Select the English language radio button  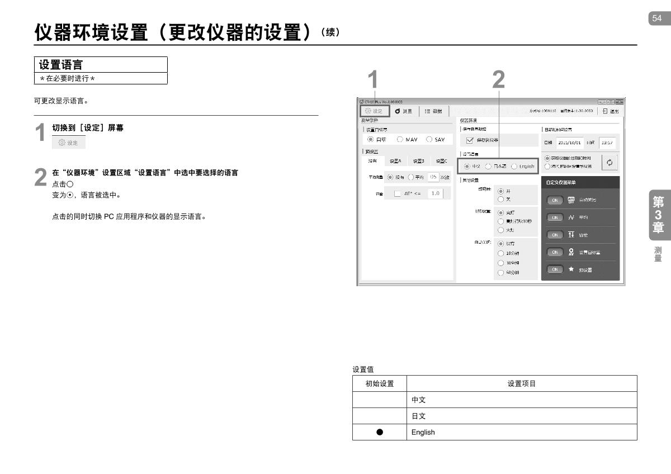click(x=514, y=166)
